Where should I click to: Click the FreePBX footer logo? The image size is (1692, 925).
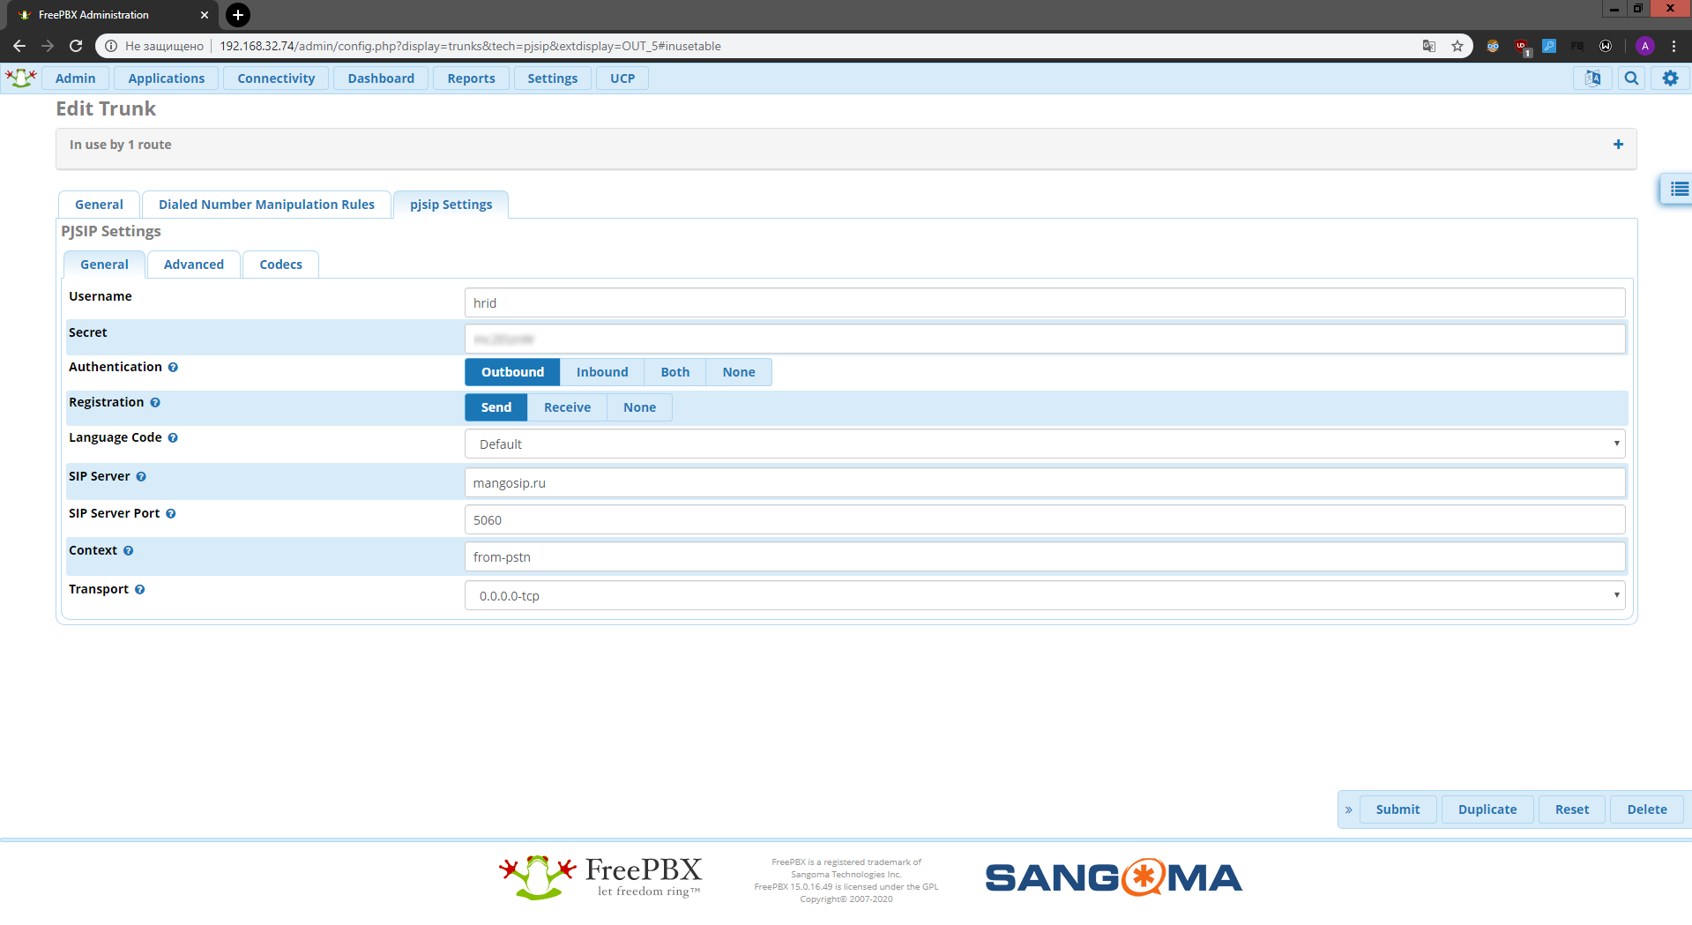tap(600, 877)
